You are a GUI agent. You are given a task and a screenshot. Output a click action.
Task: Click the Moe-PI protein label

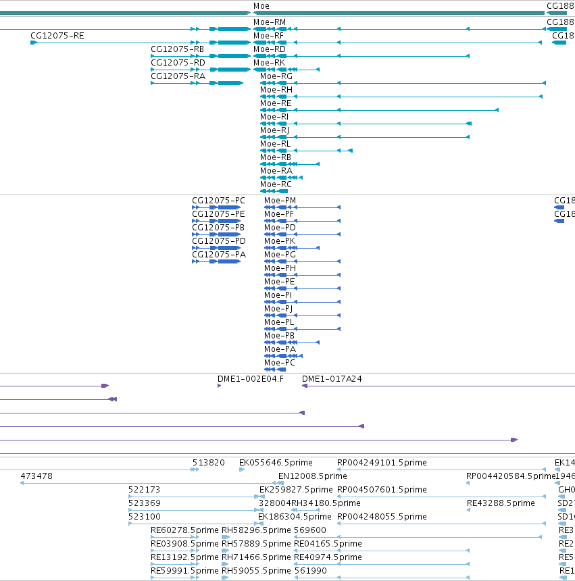coord(278,295)
